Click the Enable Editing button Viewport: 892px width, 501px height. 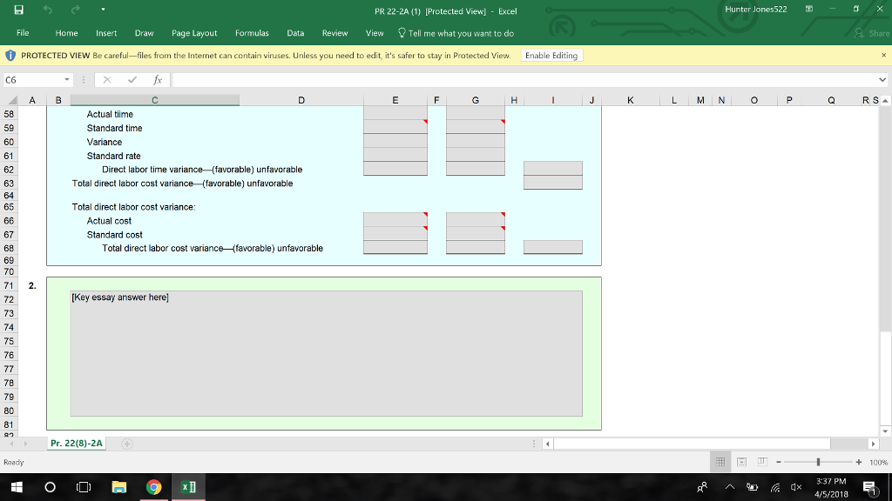551,55
